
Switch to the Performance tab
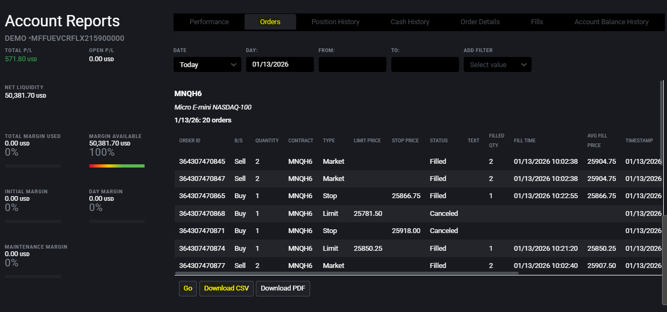[209, 22]
